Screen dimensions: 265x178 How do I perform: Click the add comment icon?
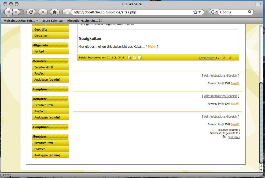(x=223, y=57)
